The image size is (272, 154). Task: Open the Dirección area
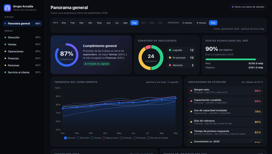pyautogui.click(x=23, y=37)
